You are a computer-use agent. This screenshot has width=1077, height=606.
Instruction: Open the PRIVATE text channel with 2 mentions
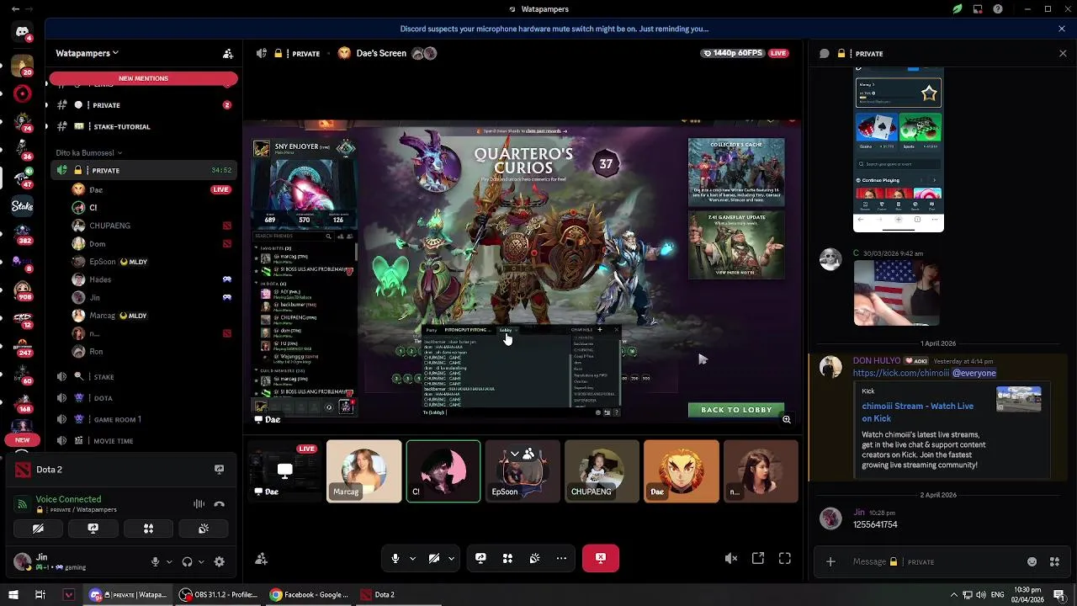click(x=141, y=105)
